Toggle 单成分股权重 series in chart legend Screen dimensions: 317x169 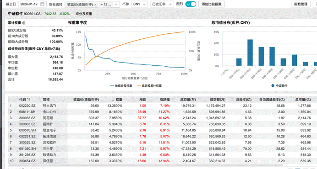click(x=121, y=86)
